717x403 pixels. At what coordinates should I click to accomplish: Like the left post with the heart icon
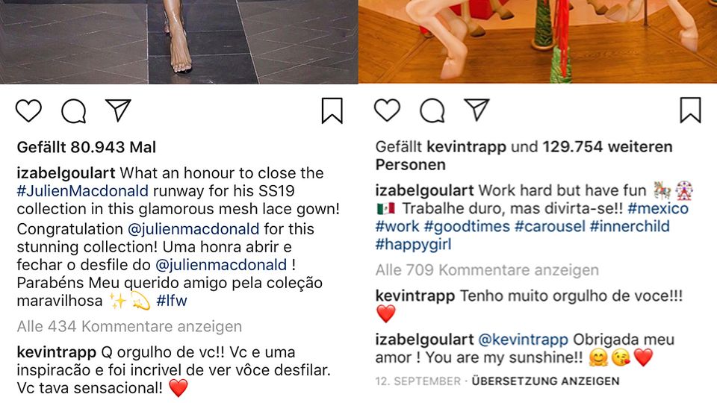(28, 110)
